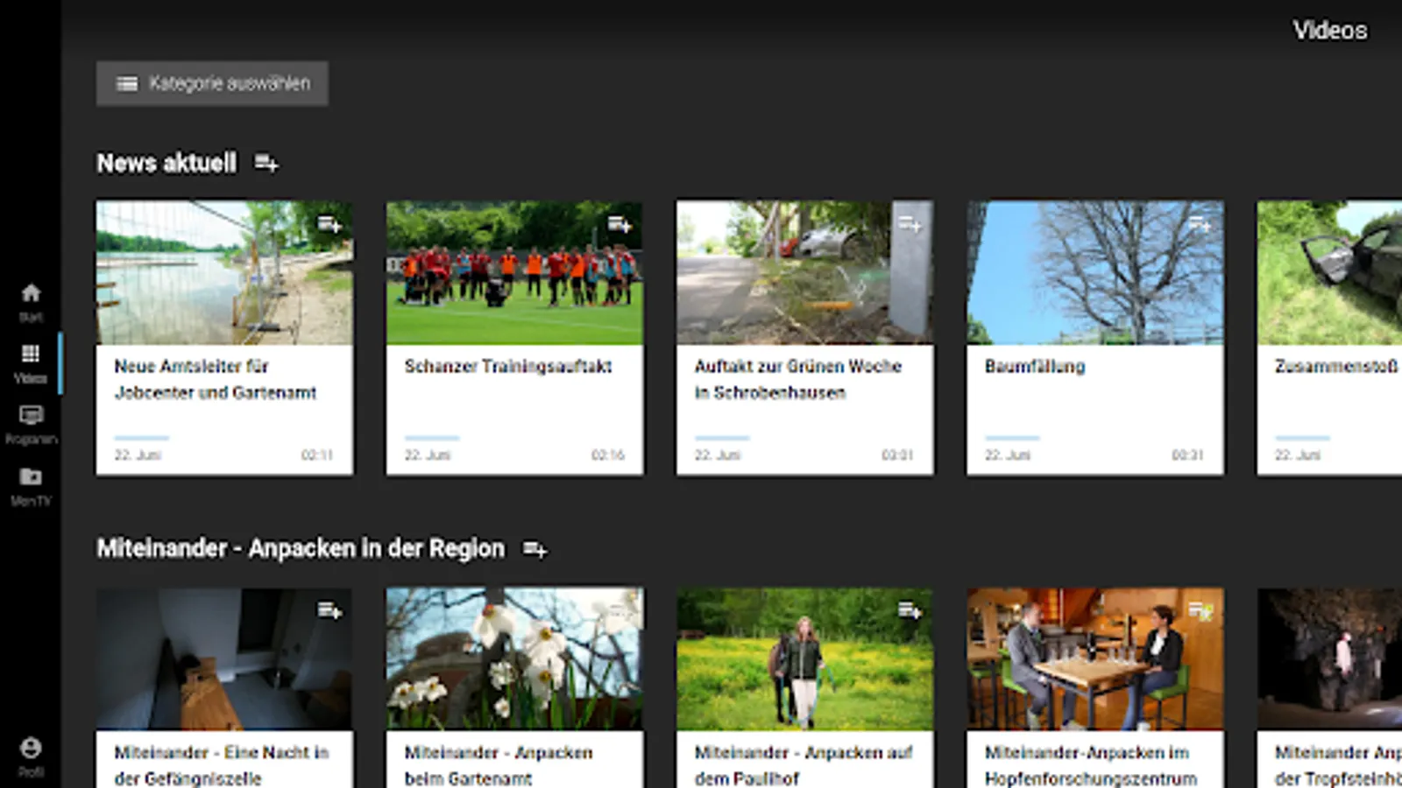Click title 'Auftakt zur Grünen Woche in Schrobenhausen'
This screenshot has height=788, width=1402.
click(798, 379)
